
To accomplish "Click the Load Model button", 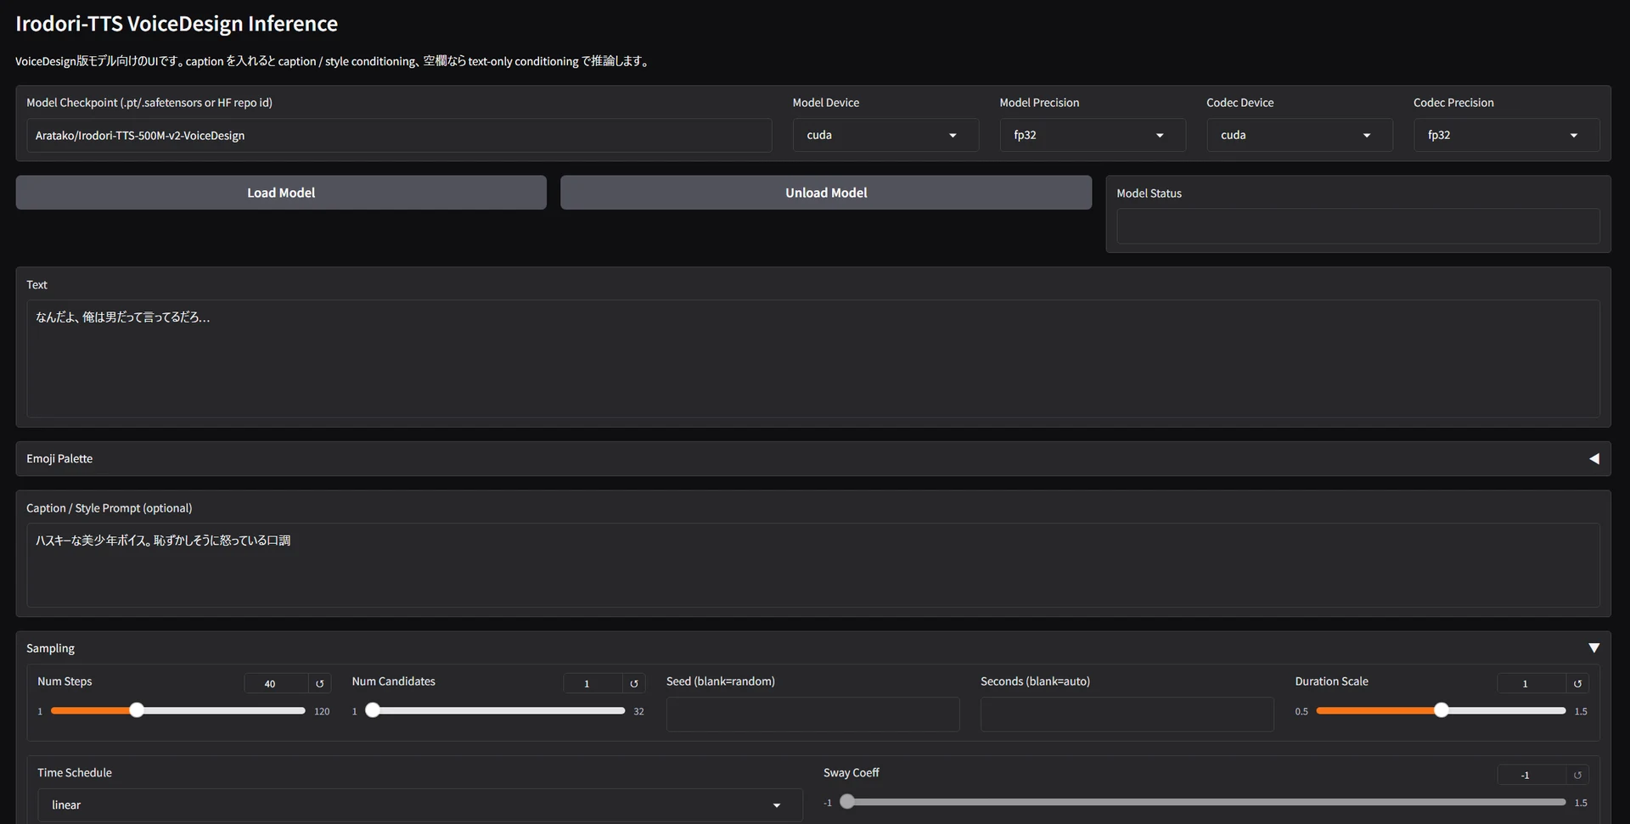I will coord(281,193).
